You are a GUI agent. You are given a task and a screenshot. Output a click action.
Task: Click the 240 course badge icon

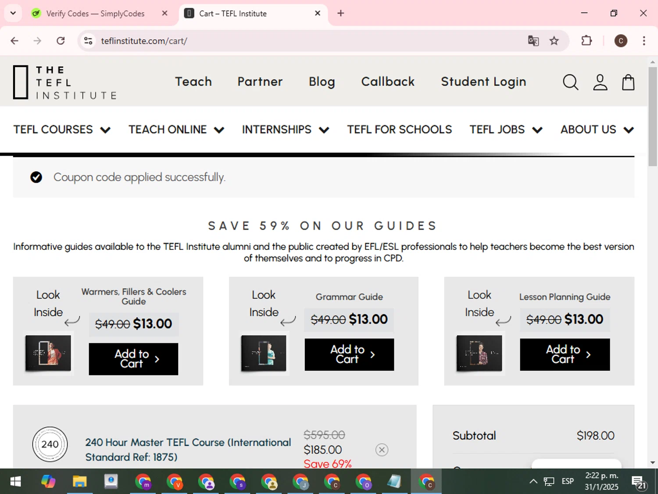pos(50,444)
